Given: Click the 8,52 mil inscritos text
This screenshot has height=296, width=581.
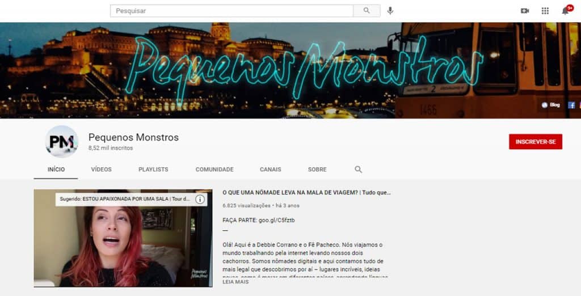Looking at the screenshot, I should pyautogui.click(x=111, y=148).
